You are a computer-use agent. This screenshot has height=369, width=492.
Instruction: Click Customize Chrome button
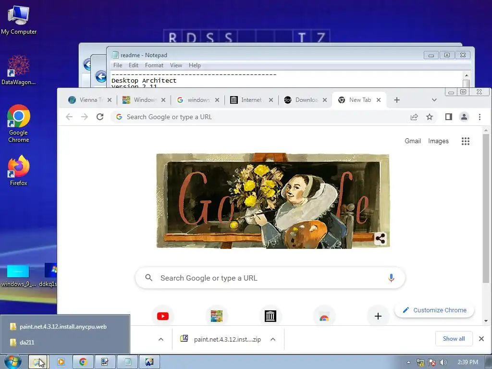(434, 310)
